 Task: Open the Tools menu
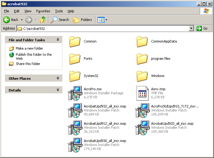coord(59,11)
